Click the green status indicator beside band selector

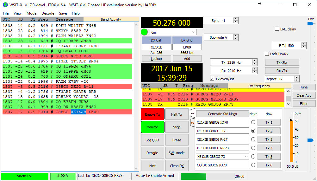tap(144, 32)
